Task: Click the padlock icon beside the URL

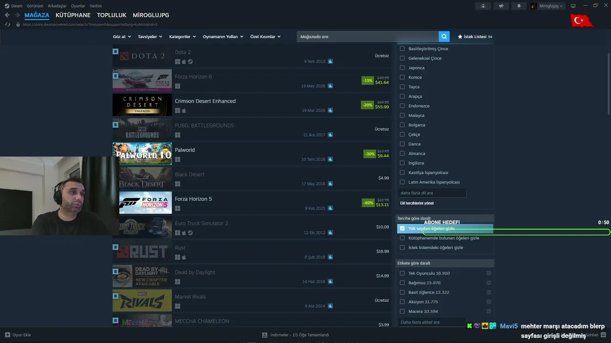Action: (x=18, y=24)
